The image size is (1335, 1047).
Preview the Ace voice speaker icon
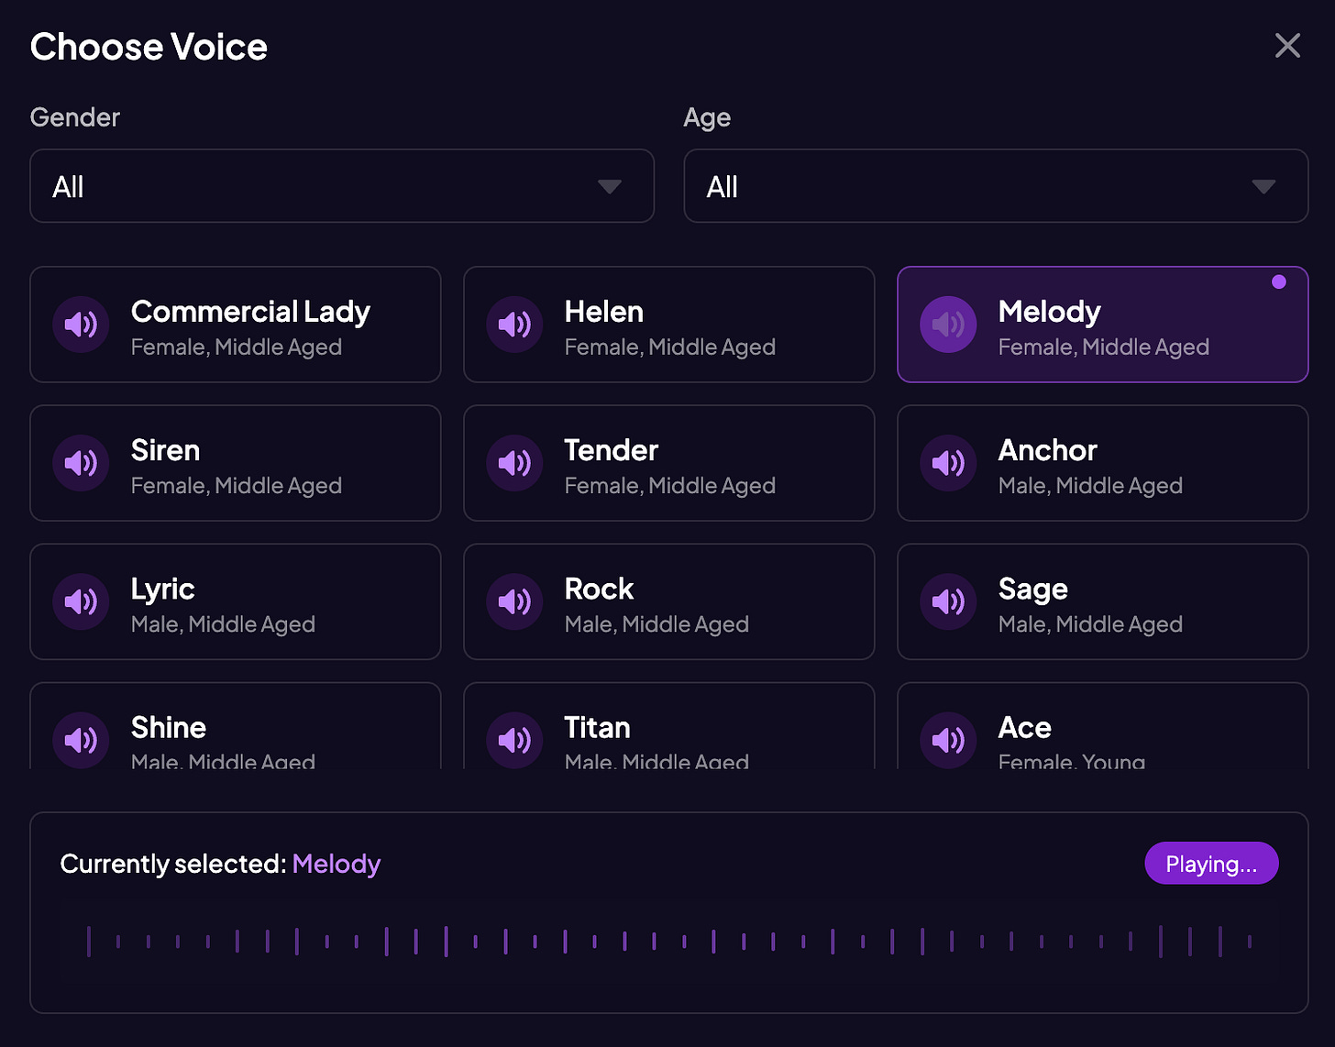click(x=948, y=740)
